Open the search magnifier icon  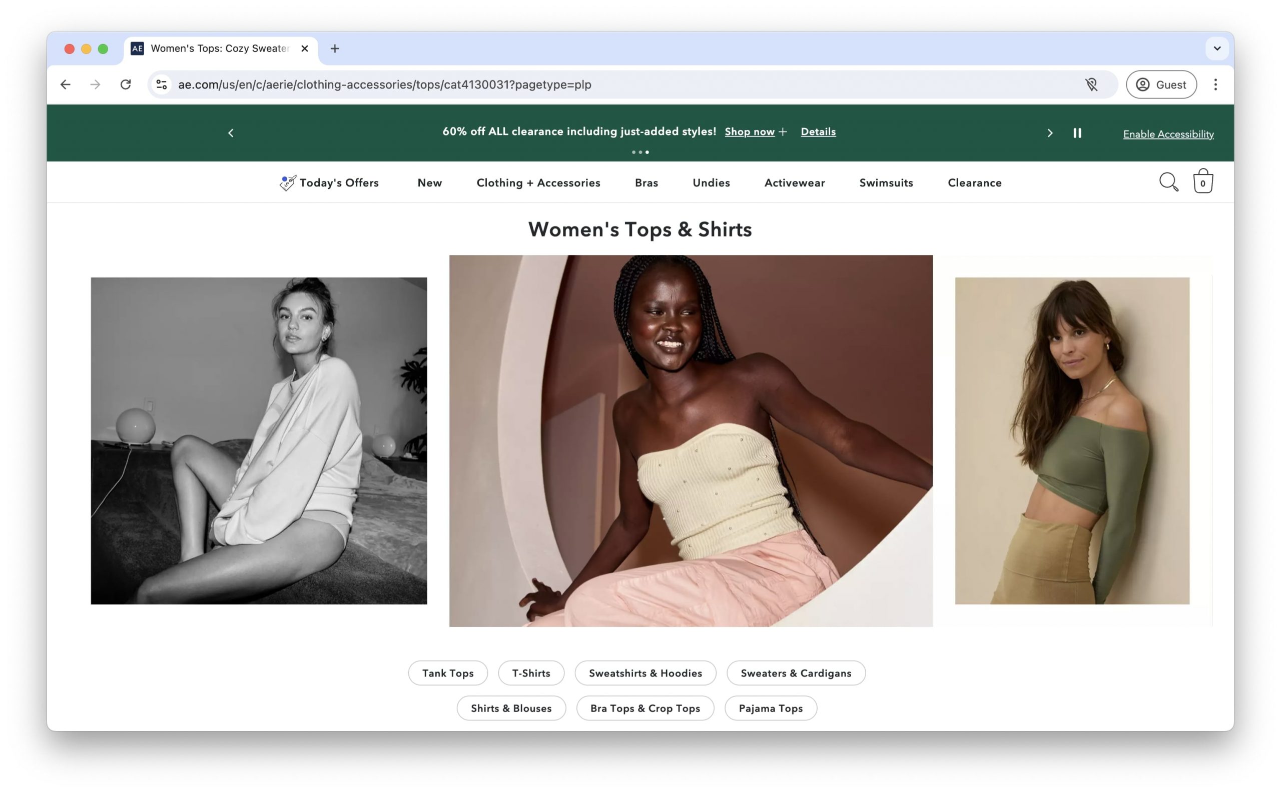coord(1168,182)
